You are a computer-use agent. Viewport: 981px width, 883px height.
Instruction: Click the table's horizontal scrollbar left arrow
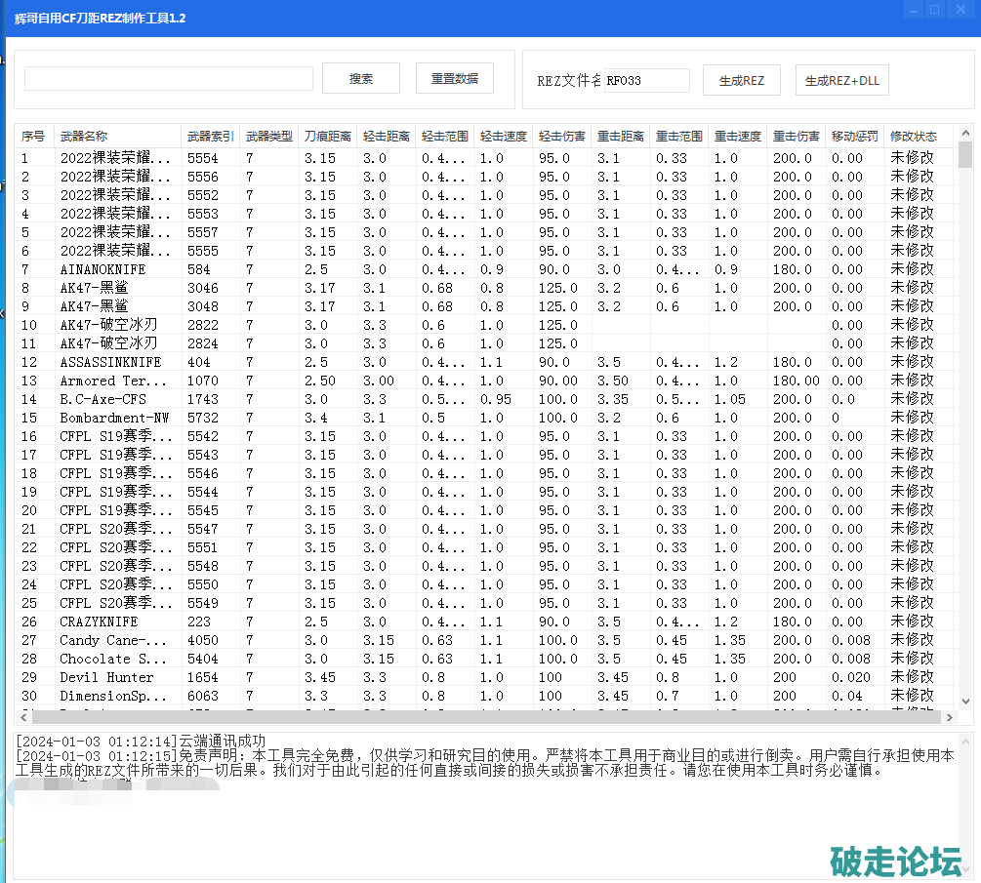pyautogui.click(x=22, y=717)
